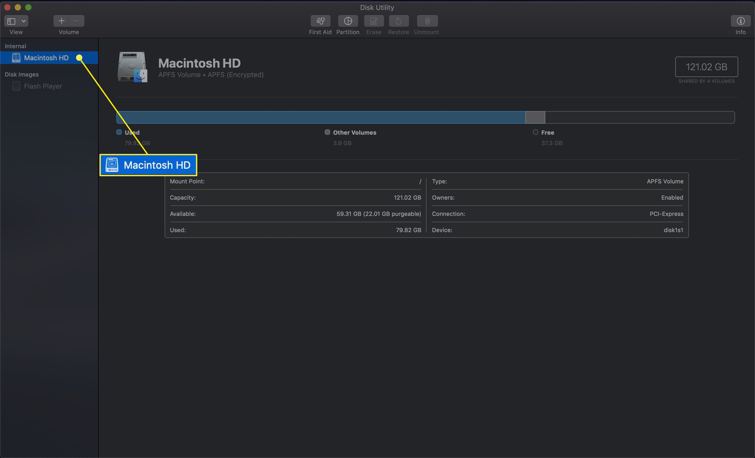Click the Disk Utility window title
The width and height of the screenshot is (755, 458).
click(377, 7)
